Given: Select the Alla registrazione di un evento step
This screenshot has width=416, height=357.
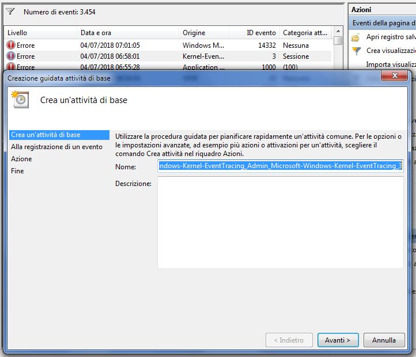Looking at the screenshot, I should [56, 147].
